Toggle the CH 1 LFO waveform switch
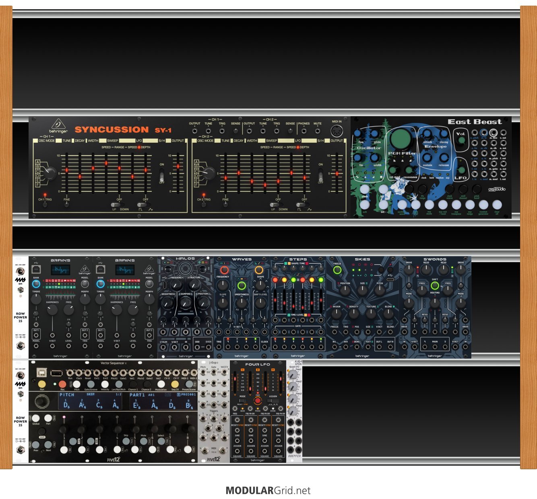 [143, 205]
